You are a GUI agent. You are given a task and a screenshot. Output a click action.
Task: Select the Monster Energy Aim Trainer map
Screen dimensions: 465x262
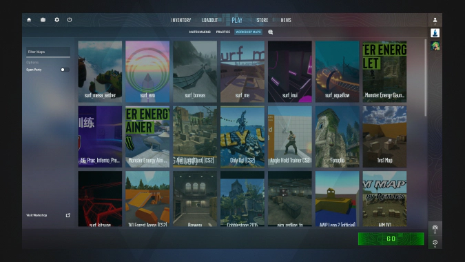[147, 137]
